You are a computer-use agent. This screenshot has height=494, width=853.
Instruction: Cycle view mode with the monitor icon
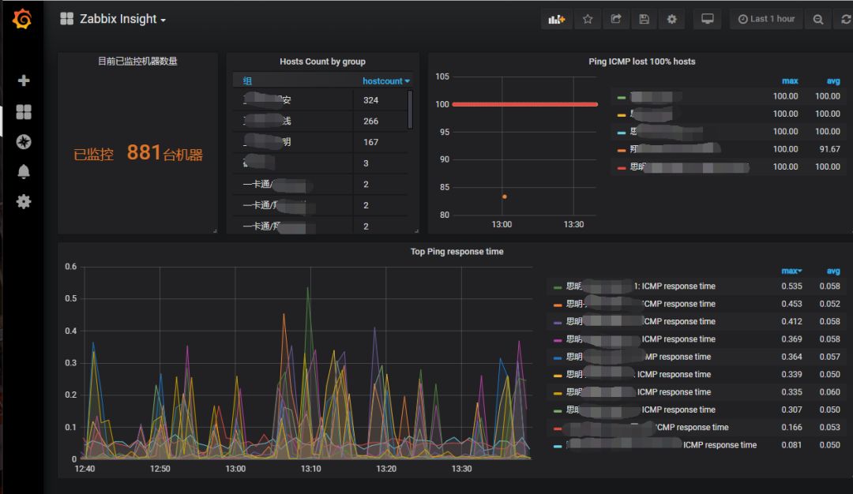click(x=707, y=19)
